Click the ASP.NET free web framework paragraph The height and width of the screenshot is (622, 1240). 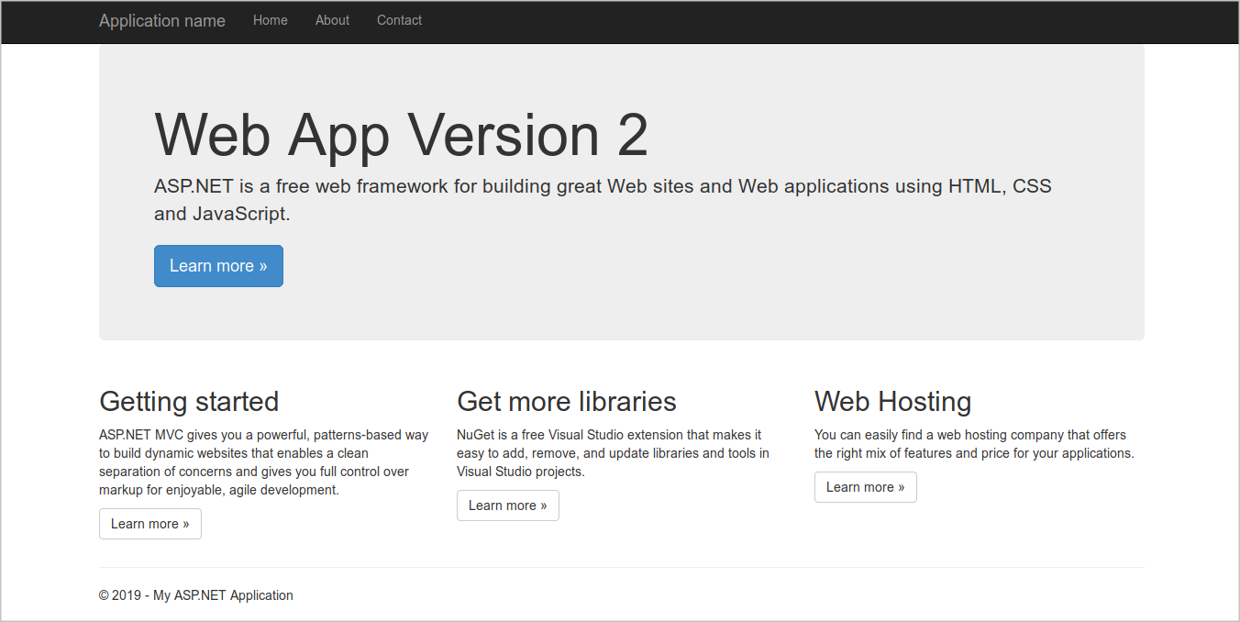[x=603, y=200]
